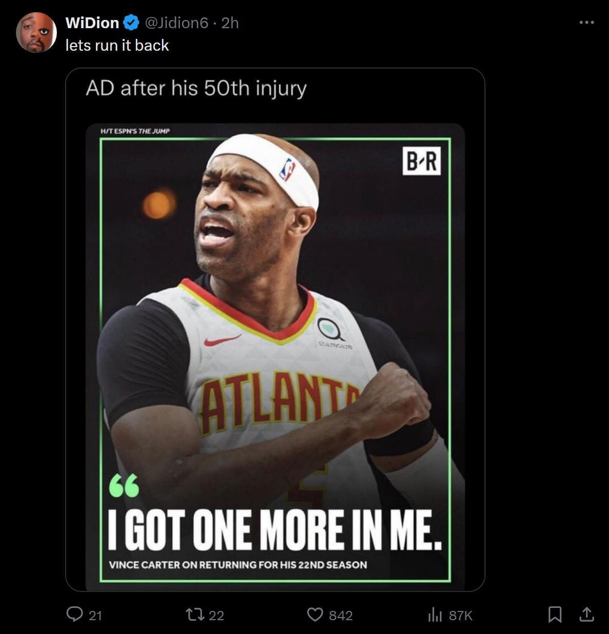This screenshot has height=634, width=609.
Task: Repost the tweet using the retweet icon
Action: 194,614
